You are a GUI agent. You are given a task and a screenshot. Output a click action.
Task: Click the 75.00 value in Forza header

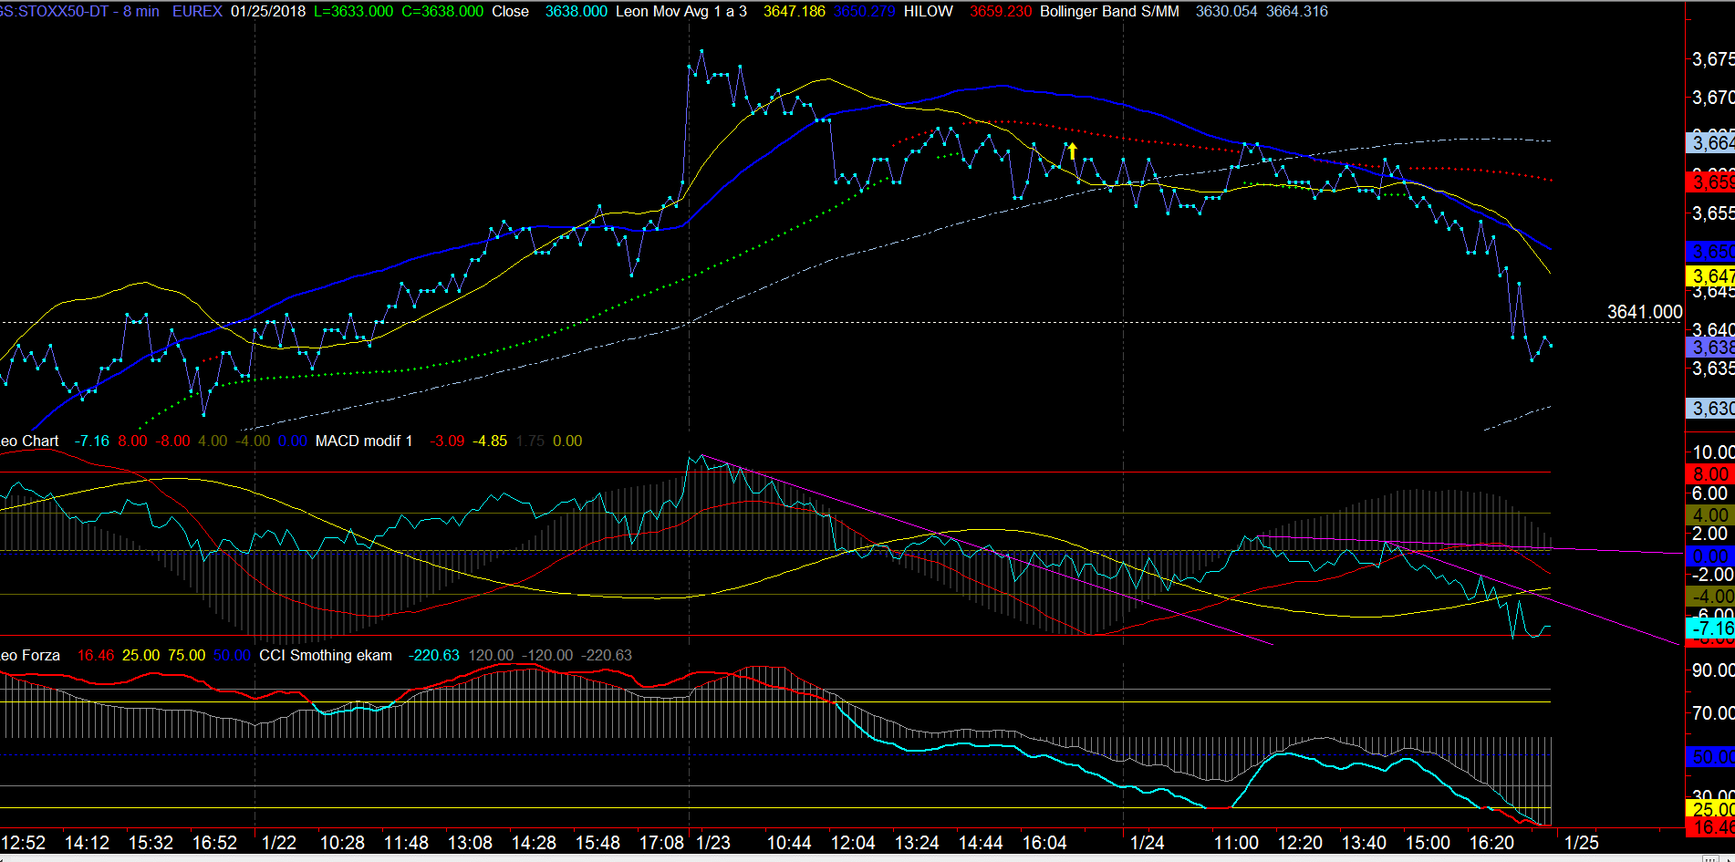point(186,656)
